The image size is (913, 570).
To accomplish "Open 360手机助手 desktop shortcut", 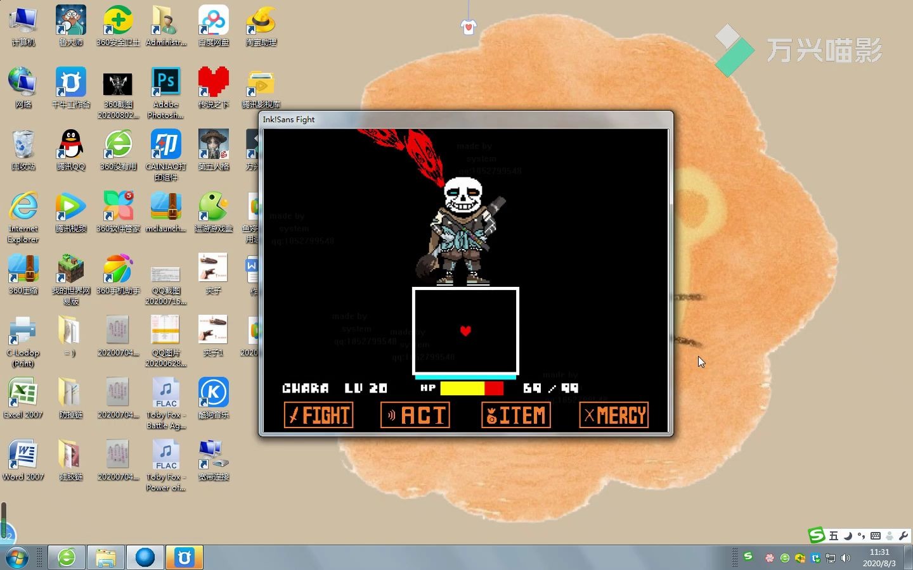I will (119, 275).
